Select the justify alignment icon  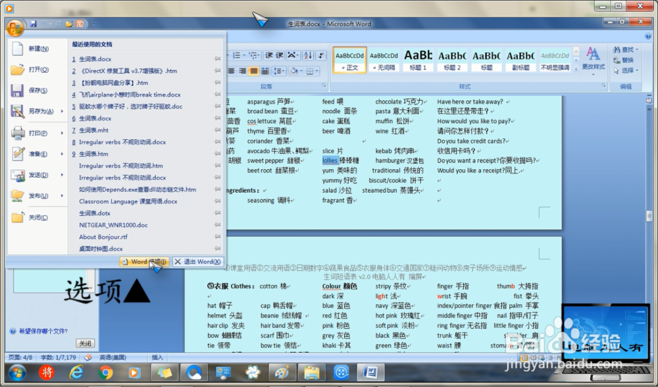253,71
